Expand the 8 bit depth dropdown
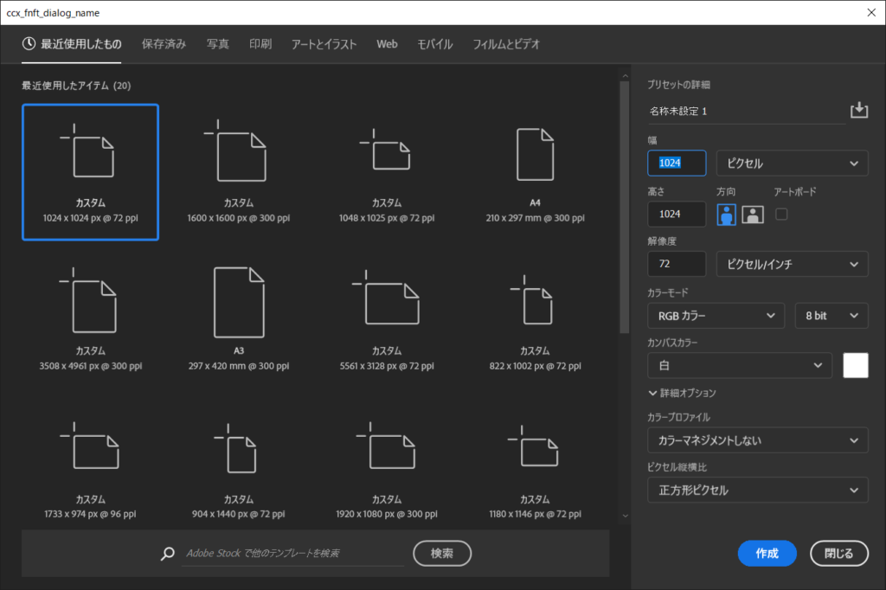The image size is (886, 590). pyautogui.click(x=831, y=316)
